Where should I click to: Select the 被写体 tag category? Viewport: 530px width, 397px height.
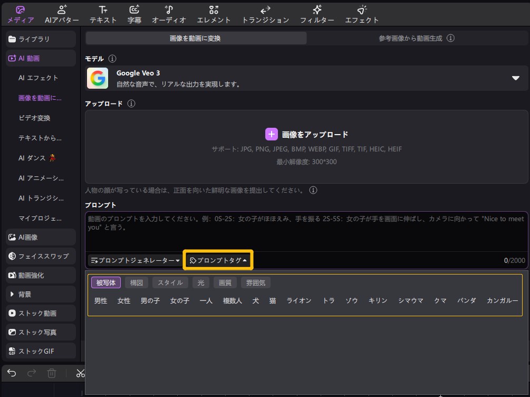click(106, 282)
